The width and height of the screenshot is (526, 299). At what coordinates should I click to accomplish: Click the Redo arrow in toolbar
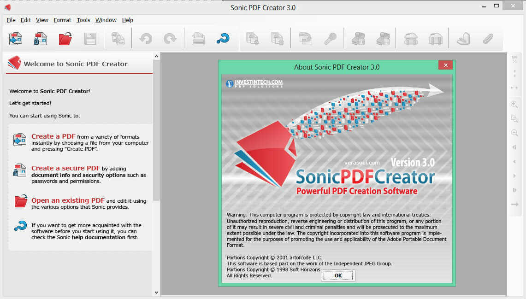tap(170, 39)
